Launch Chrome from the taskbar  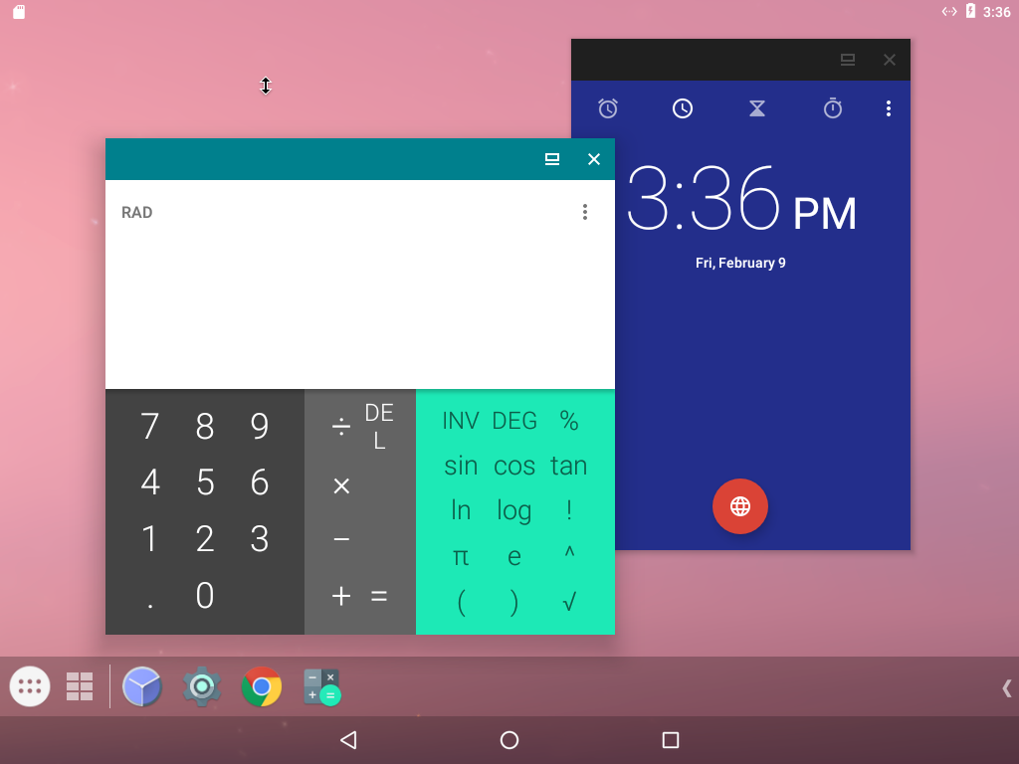click(x=262, y=686)
